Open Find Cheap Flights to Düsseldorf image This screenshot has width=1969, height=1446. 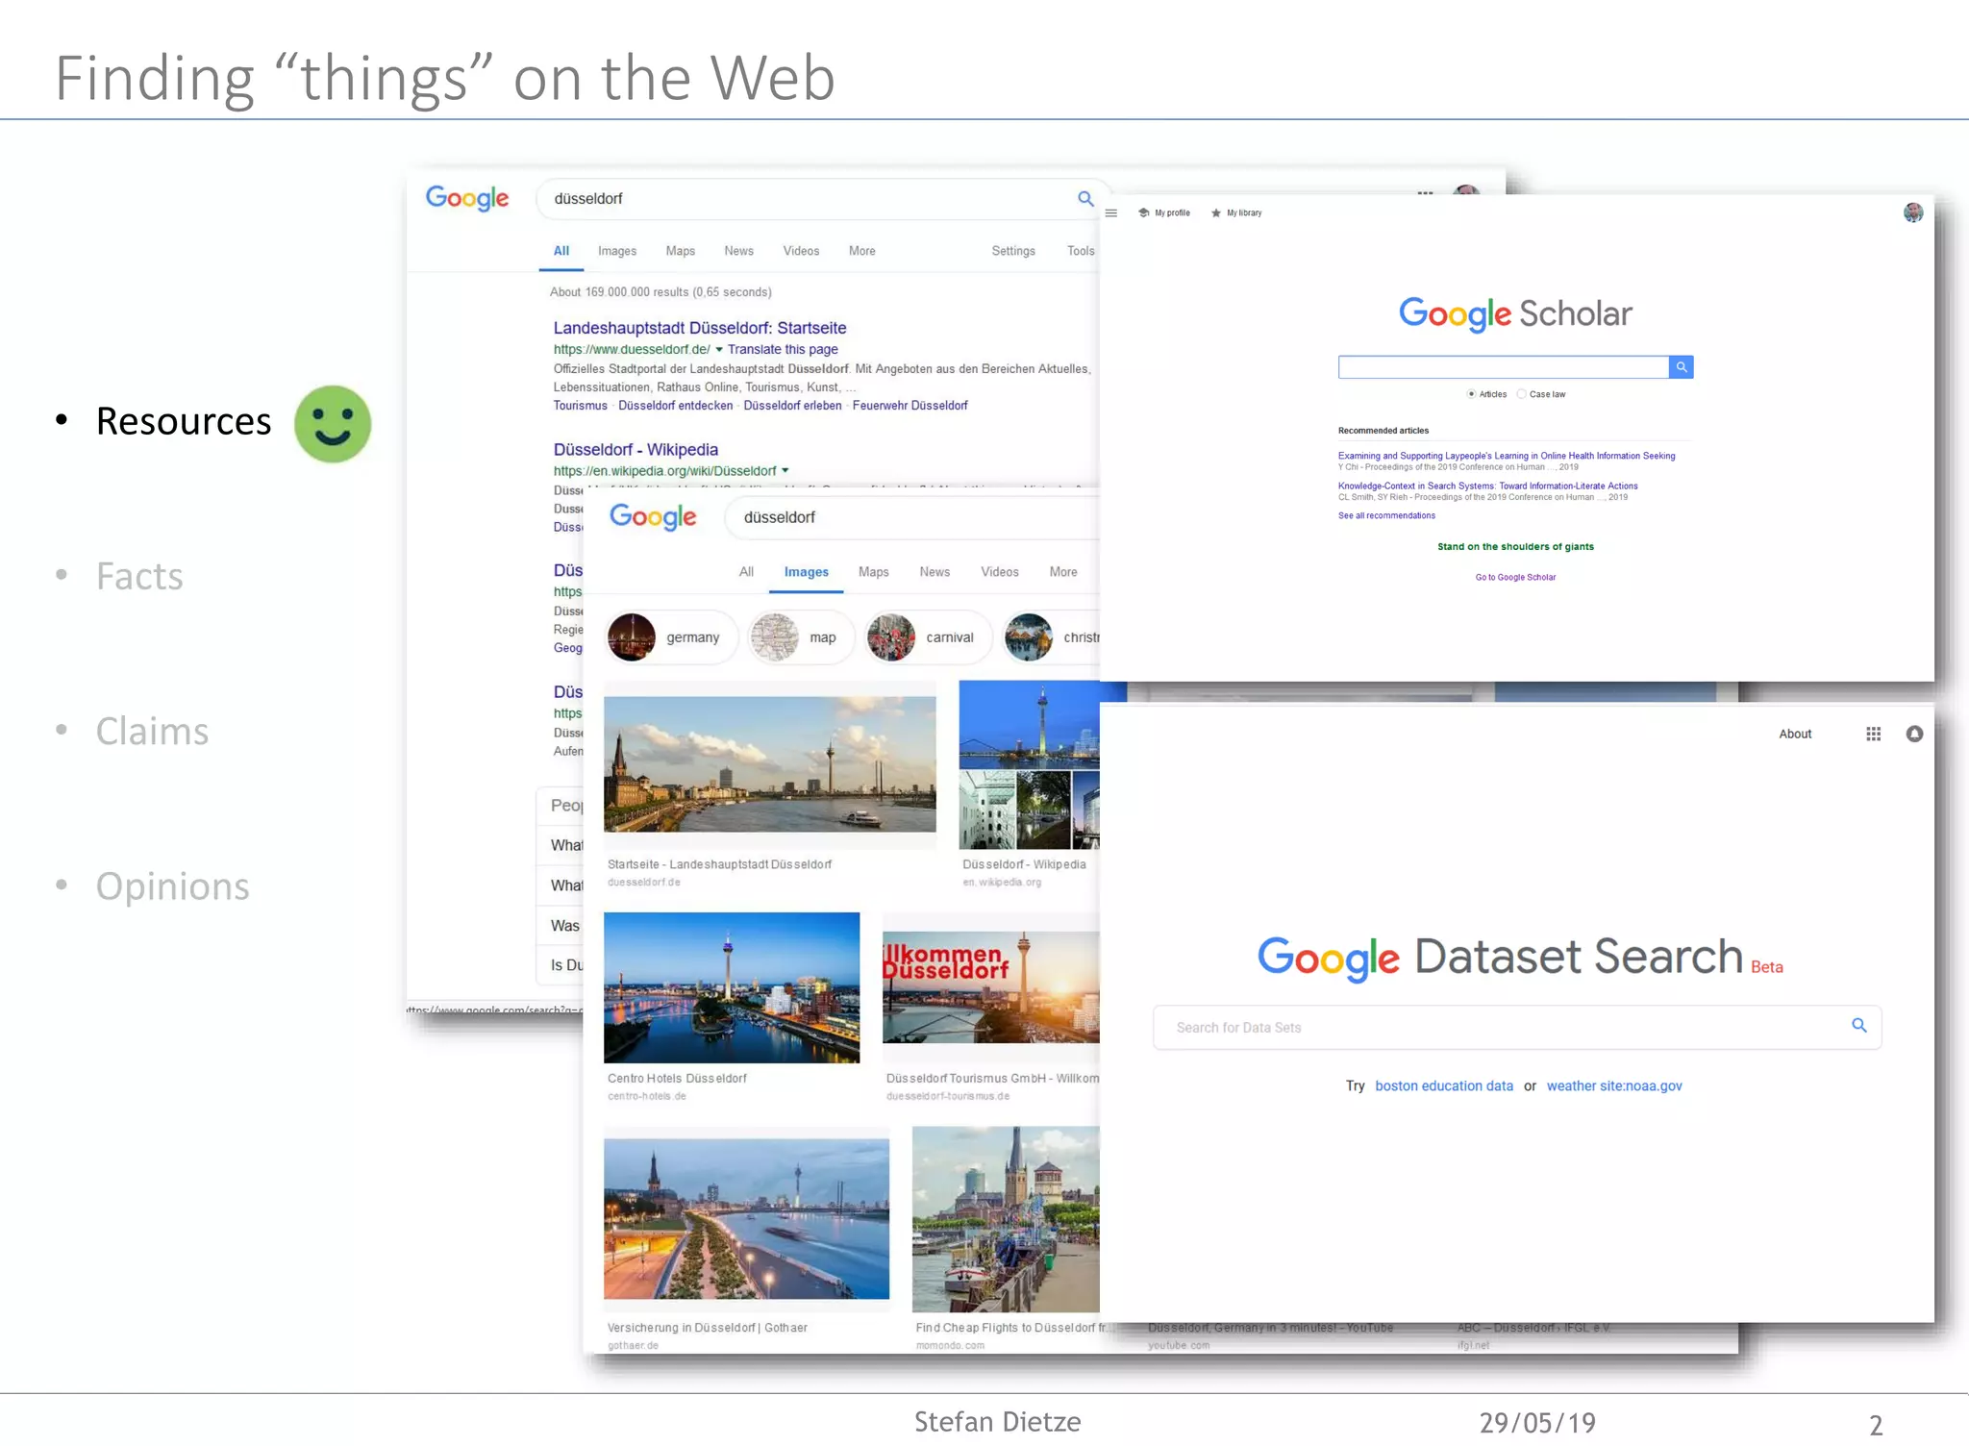point(1006,1219)
